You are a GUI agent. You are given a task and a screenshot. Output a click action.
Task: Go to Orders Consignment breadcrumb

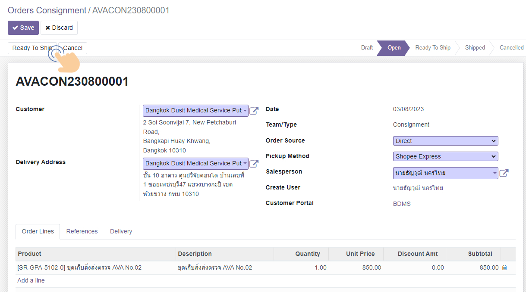pyautogui.click(x=47, y=10)
